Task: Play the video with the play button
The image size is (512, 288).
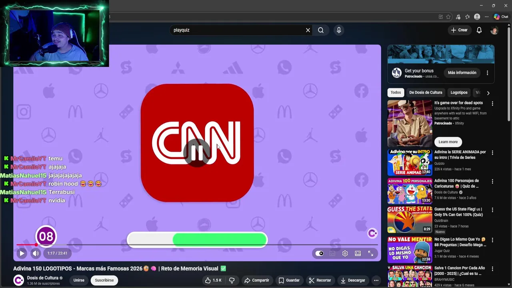Action: tap(22, 253)
